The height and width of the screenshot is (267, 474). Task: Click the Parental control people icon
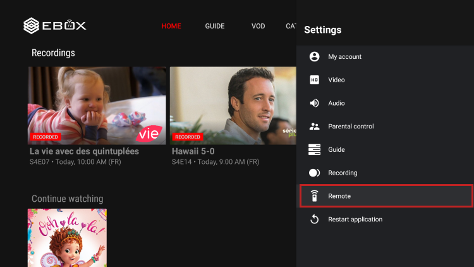pyautogui.click(x=314, y=127)
